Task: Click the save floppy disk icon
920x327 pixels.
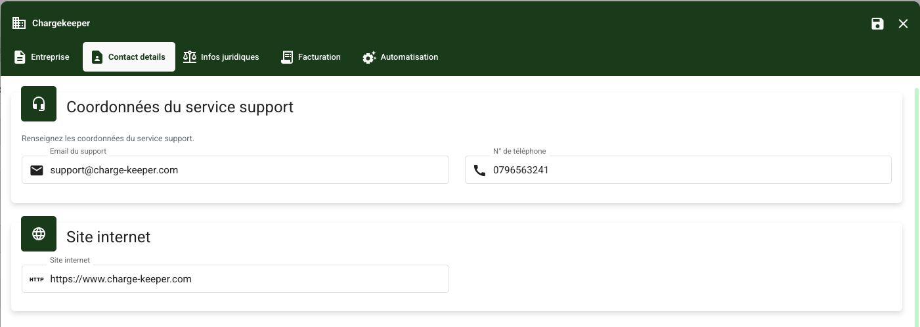Action: point(877,24)
